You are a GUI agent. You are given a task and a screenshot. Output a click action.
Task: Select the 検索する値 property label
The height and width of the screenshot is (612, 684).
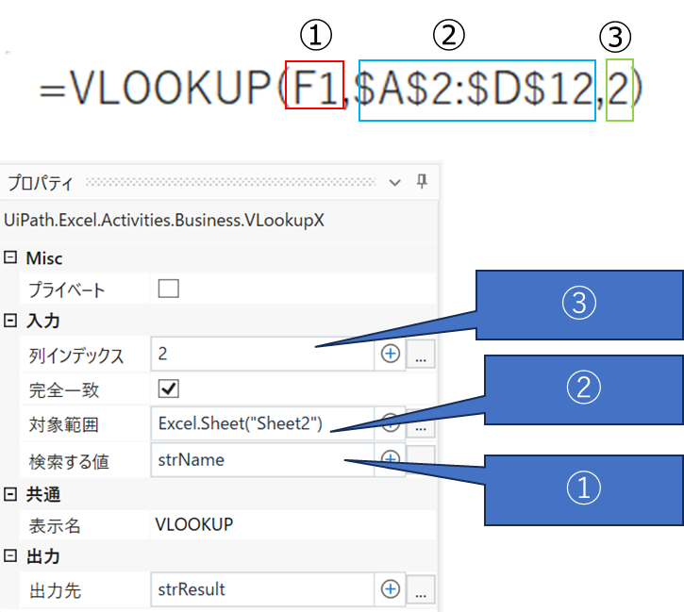click(69, 462)
